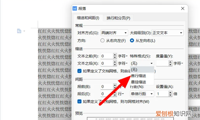Decrease the 度量值 with down arrow

click(x=170, y=65)
